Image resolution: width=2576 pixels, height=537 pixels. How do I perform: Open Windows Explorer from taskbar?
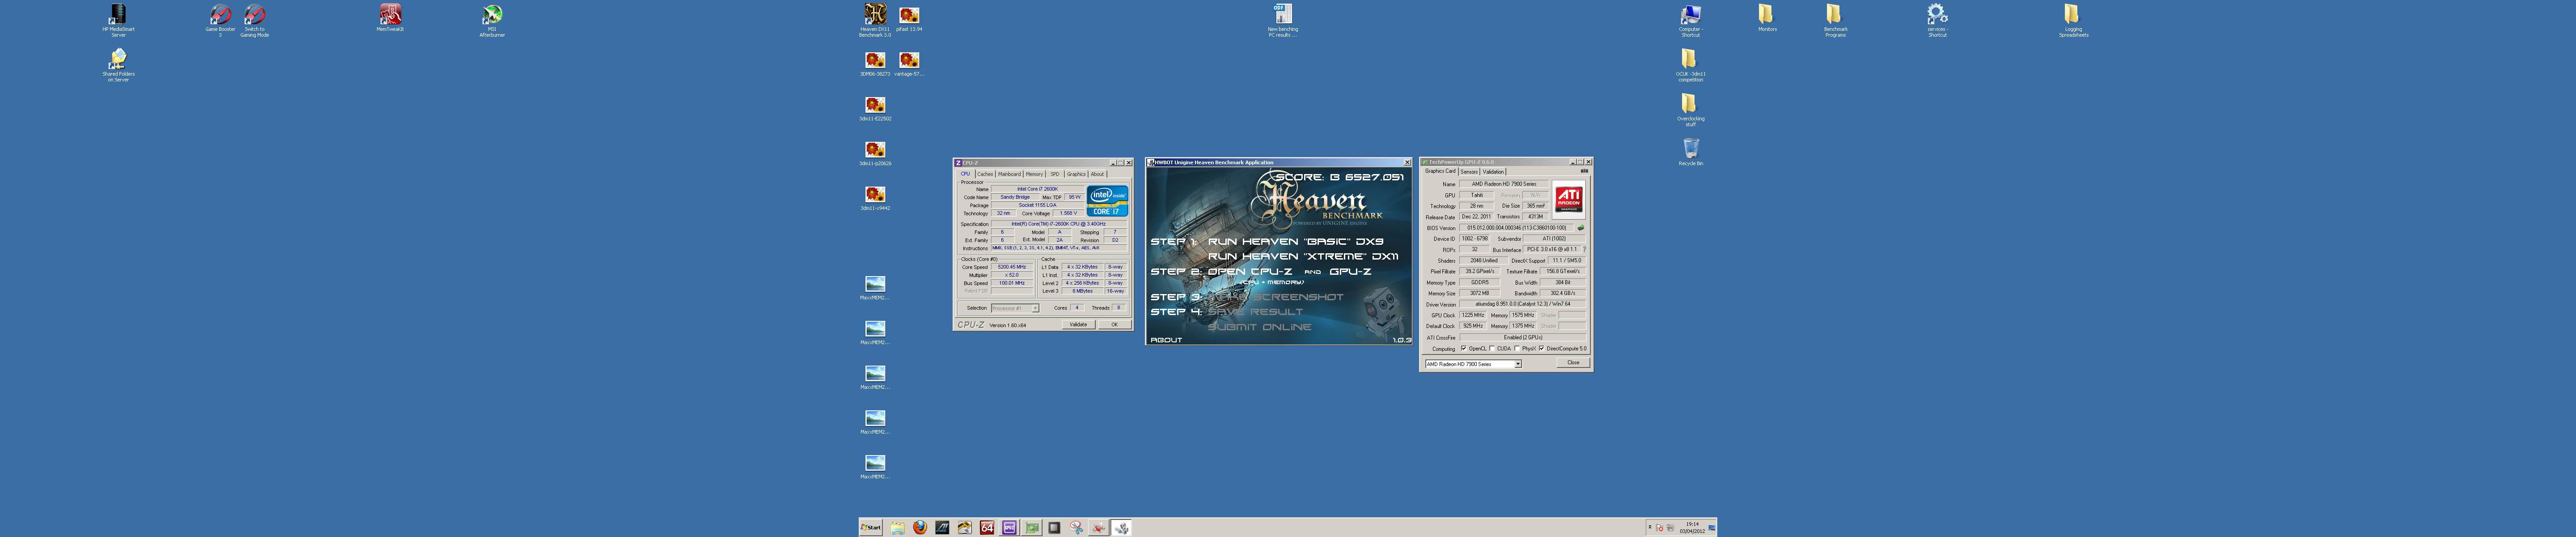pos(898,527)
